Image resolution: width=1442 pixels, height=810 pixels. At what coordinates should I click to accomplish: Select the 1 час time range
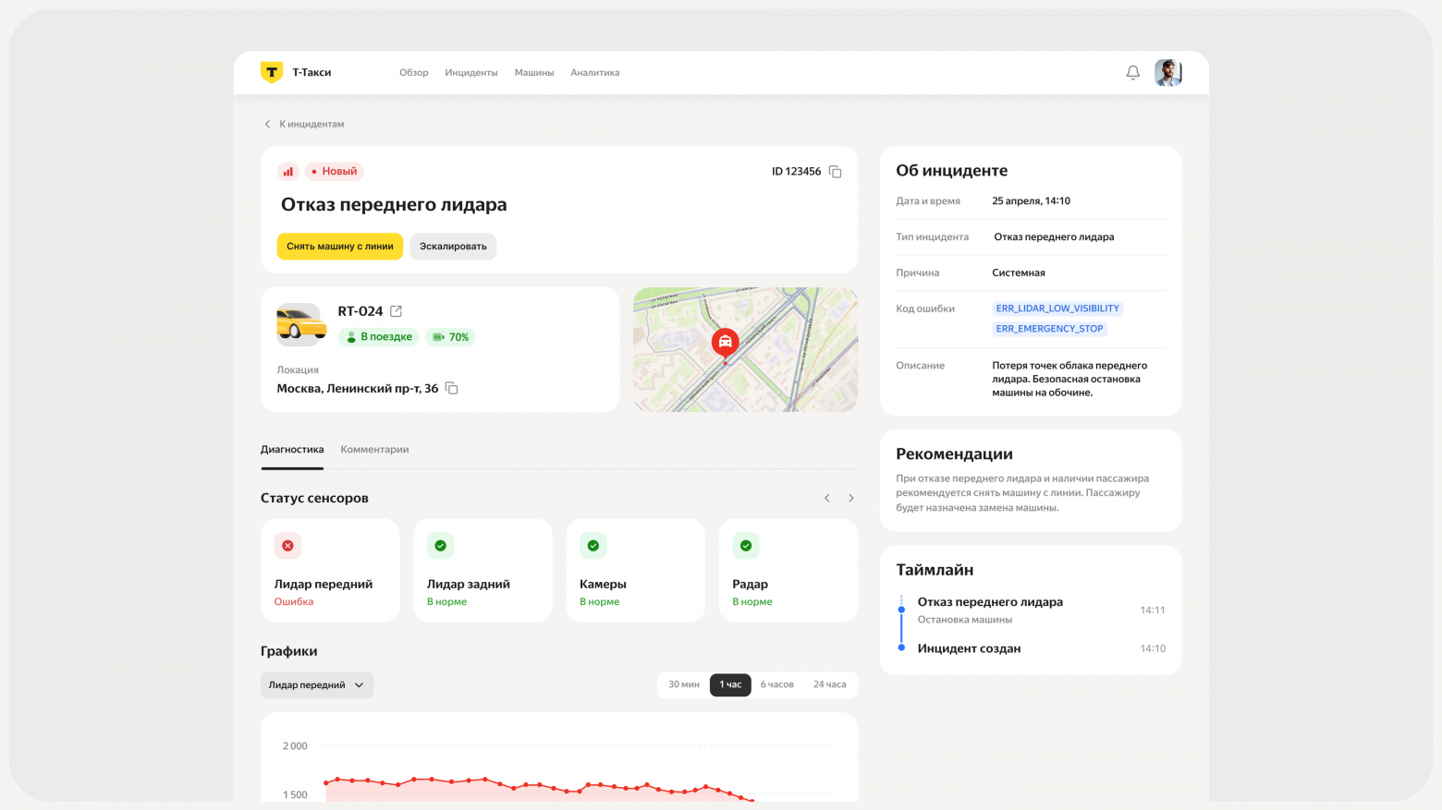coord(730,684)
